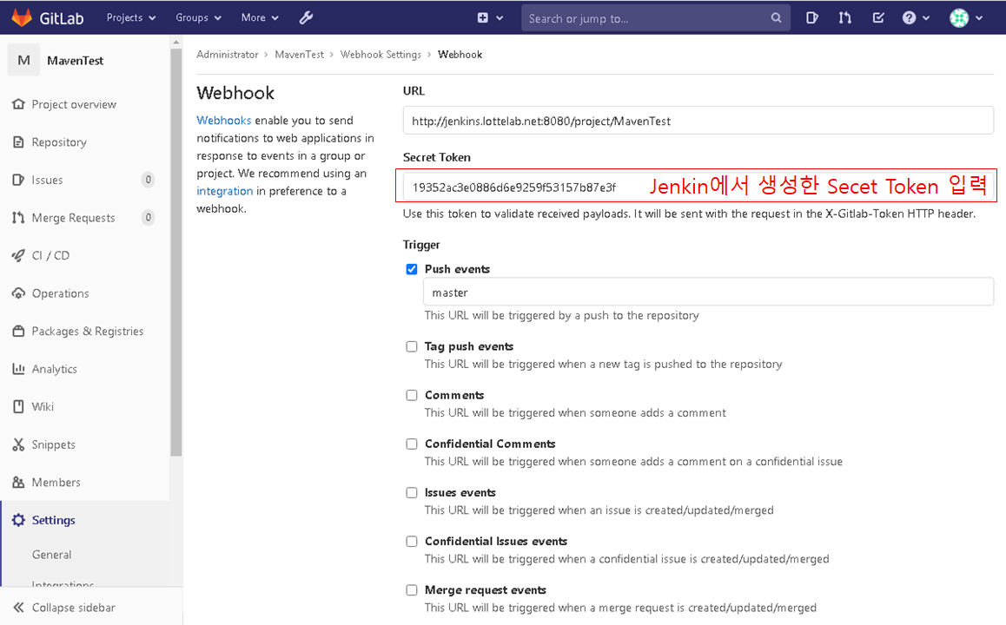This screenshot has height=625, width=1006.
Task: Uncheck the Push events checkbox
Action: (x=412, y=269)
